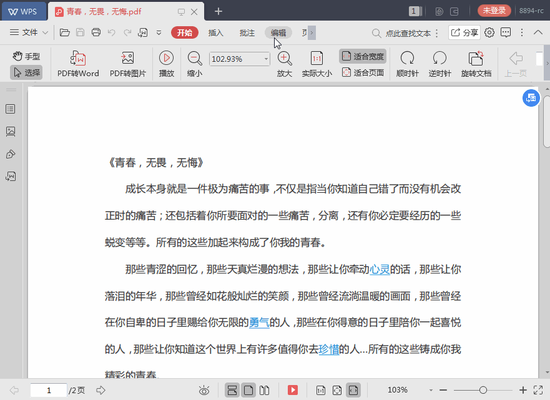Click the status bar zoom in plus
550x400 pixels.
click(523, 390)
